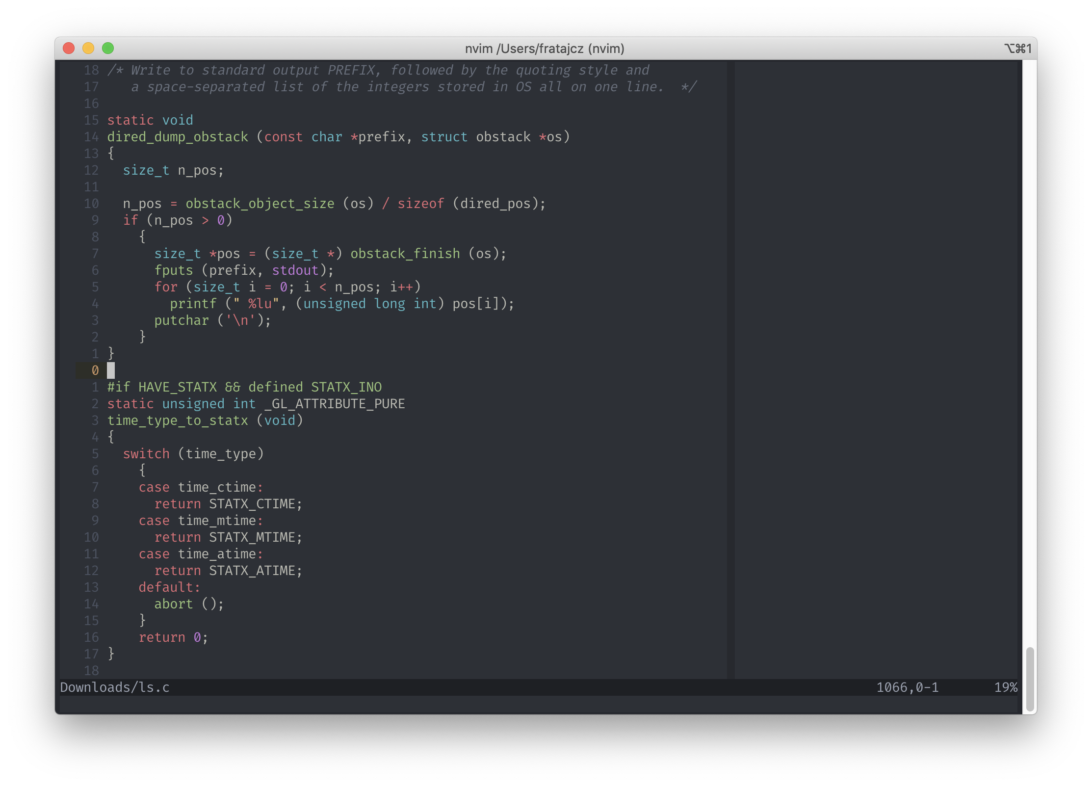The width and height of the screenshot is (1092, 787).
Task: Click the block cursor on the current empty line
Action: (x=111, y=370)
